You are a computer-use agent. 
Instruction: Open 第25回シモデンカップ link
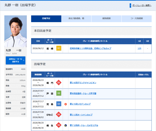[x=80, y=104]
